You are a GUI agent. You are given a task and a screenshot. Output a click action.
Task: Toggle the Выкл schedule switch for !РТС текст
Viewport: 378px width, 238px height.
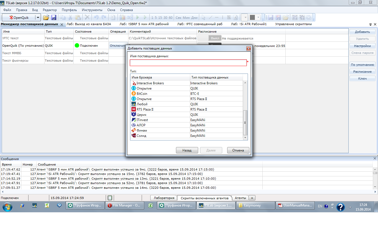pyautogui.click(x=209, y=38)
